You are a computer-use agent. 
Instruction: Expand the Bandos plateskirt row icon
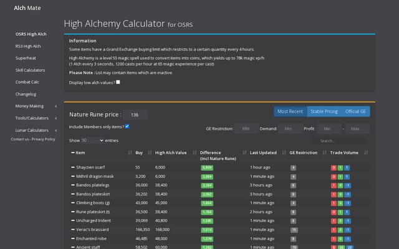[73, 194]
